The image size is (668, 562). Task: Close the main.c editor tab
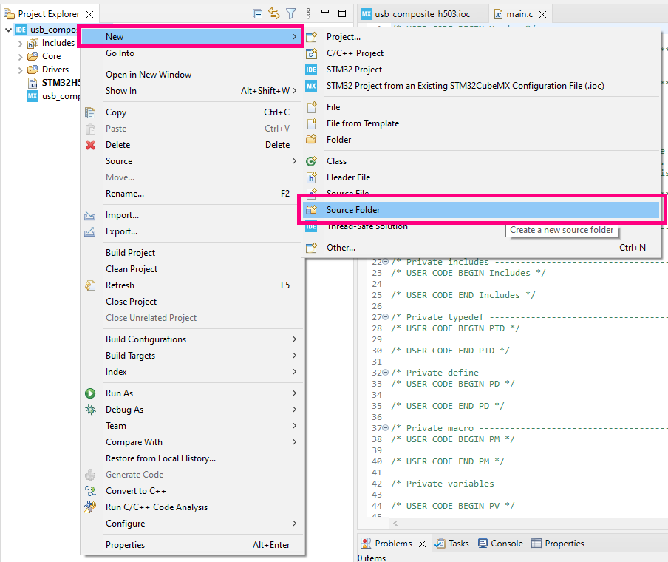click(x=542, y=15)
